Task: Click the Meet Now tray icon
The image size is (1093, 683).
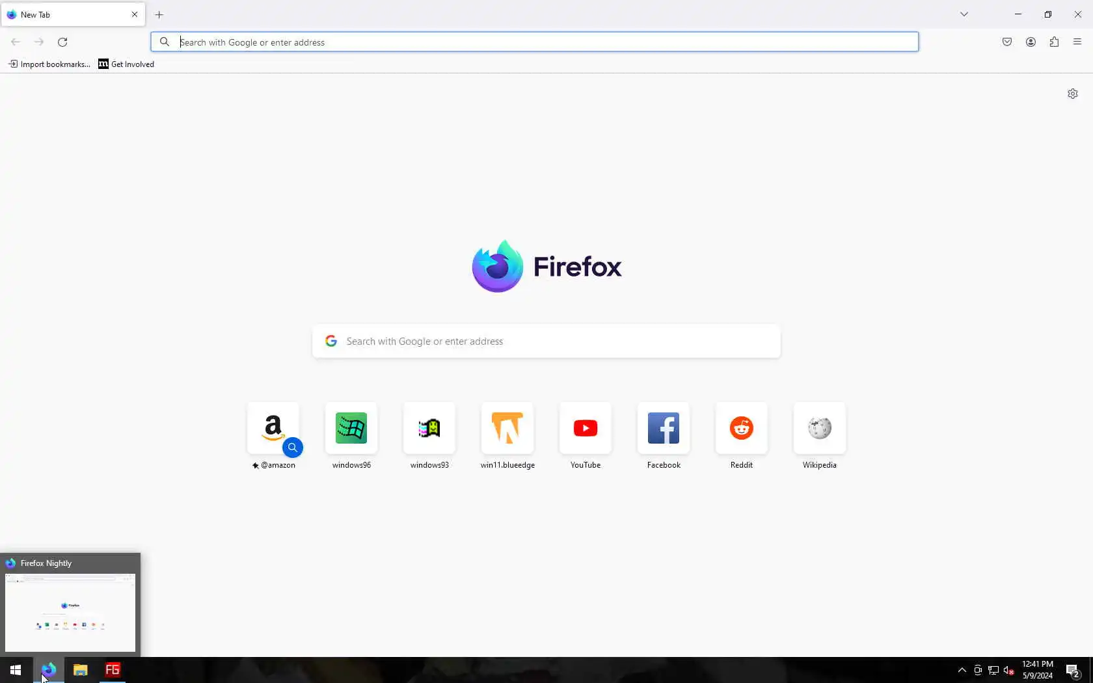Action: [978, 670]
